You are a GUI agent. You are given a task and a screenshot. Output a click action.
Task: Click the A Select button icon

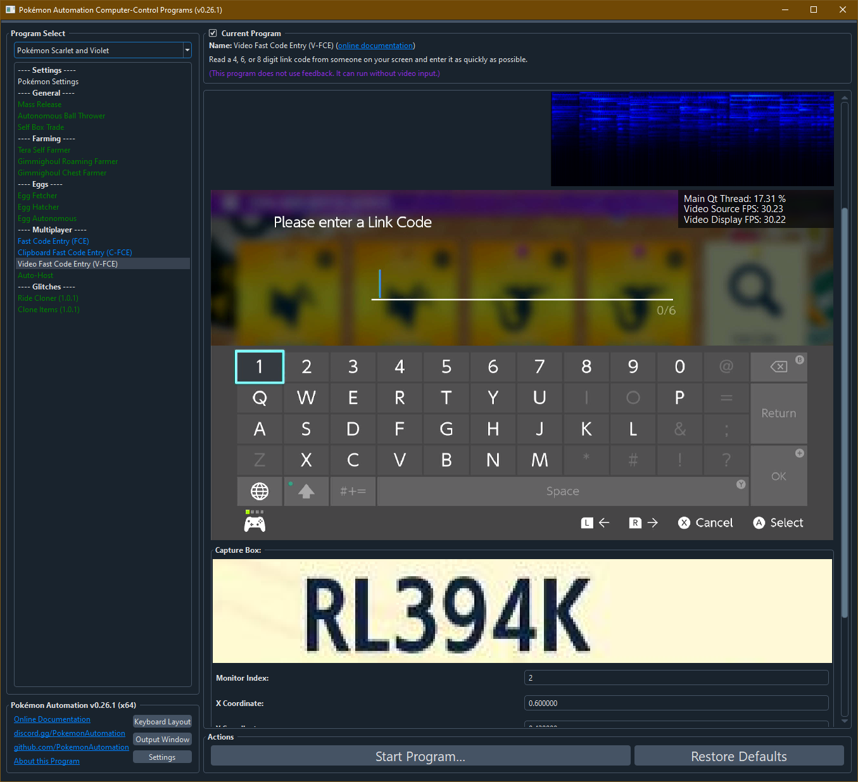[759, 523]
